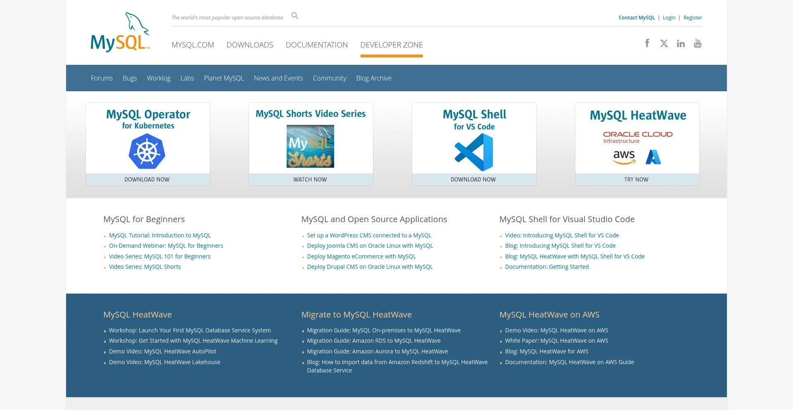The width and height of the screenshot is (793, 410).
Task: Click the LinkedIn icon
Action: coord(681,43)
